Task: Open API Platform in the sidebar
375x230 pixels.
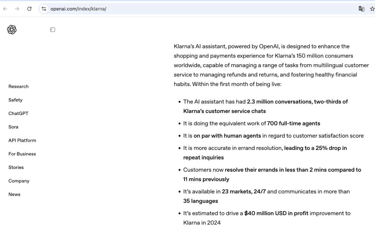Action: pos(22,140)
